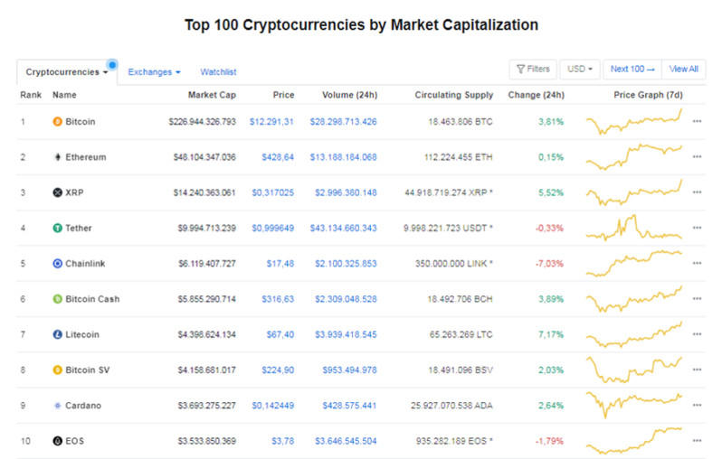The height and width of the screenshot is (459, 722).
Task: Open the Cryptocurrencies dropdown tab
Action: click(x=67, y=71)
